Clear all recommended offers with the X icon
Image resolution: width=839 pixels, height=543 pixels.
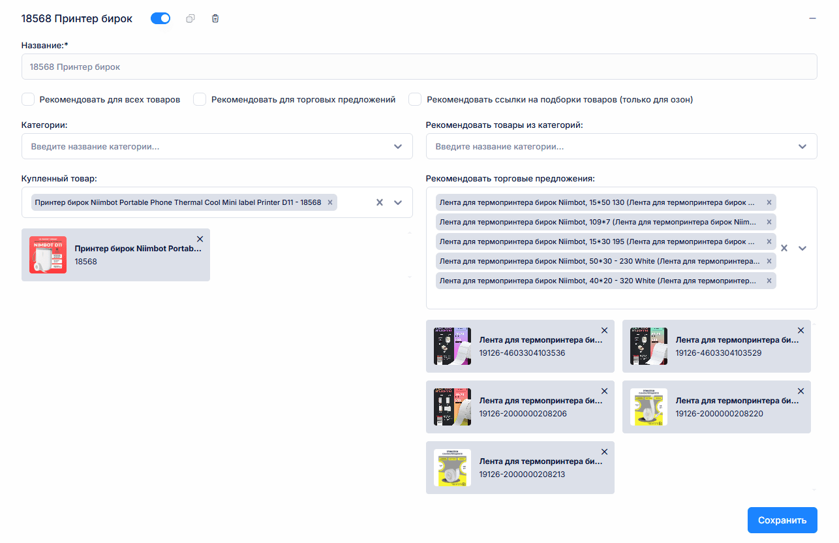[784, 248]
